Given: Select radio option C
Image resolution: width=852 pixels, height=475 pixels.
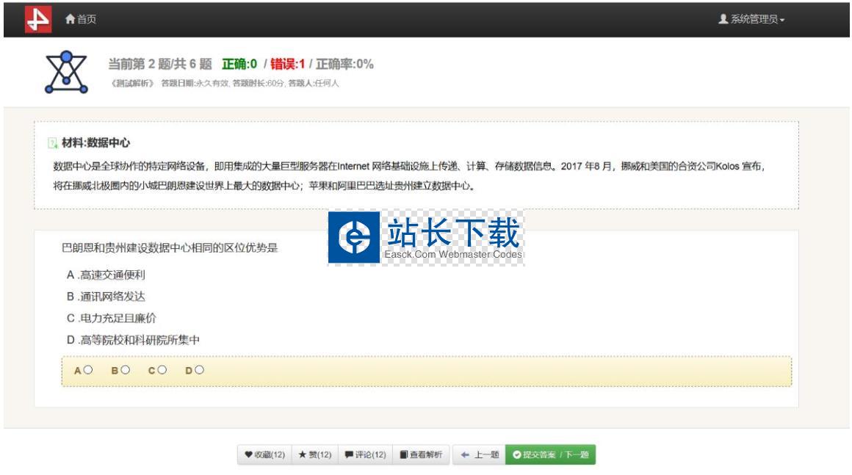Looking at the screenshot, I should click(x=162, y=370).
